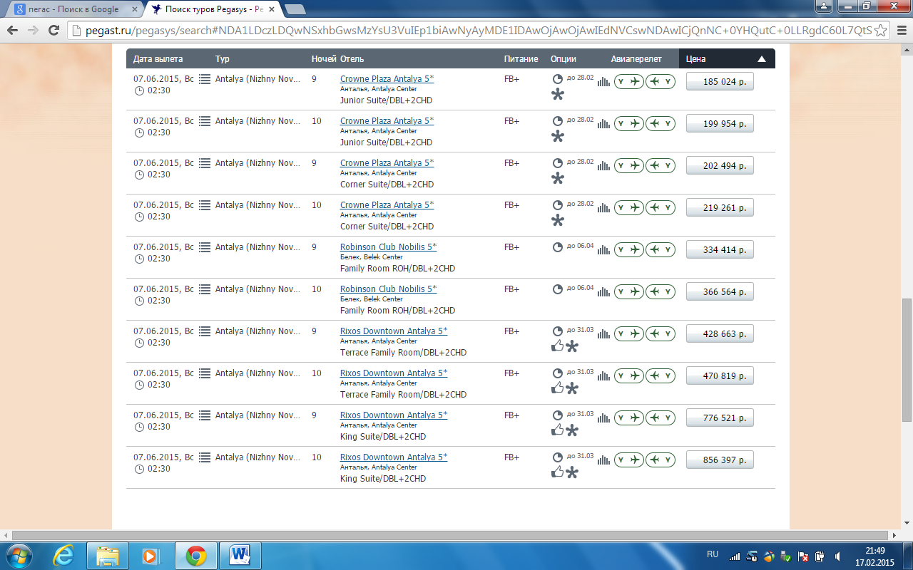
Task: Click bar chart icon in 185 024 р. row
Action: [603, 83]
